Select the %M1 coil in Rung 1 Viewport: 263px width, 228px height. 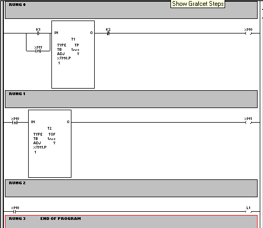[248, 123]
